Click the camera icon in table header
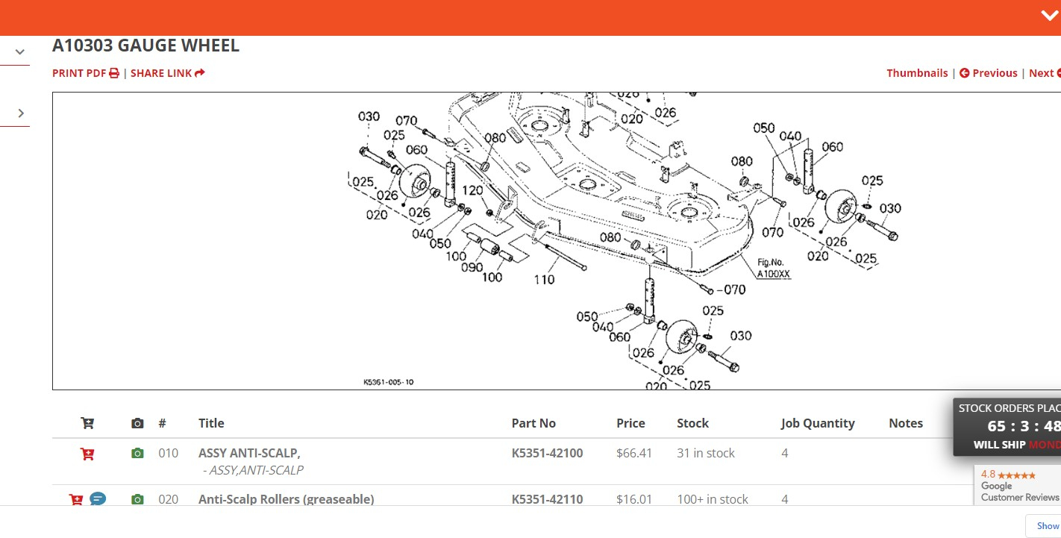Screen dimensions: 1061x538 click(137, 423)
